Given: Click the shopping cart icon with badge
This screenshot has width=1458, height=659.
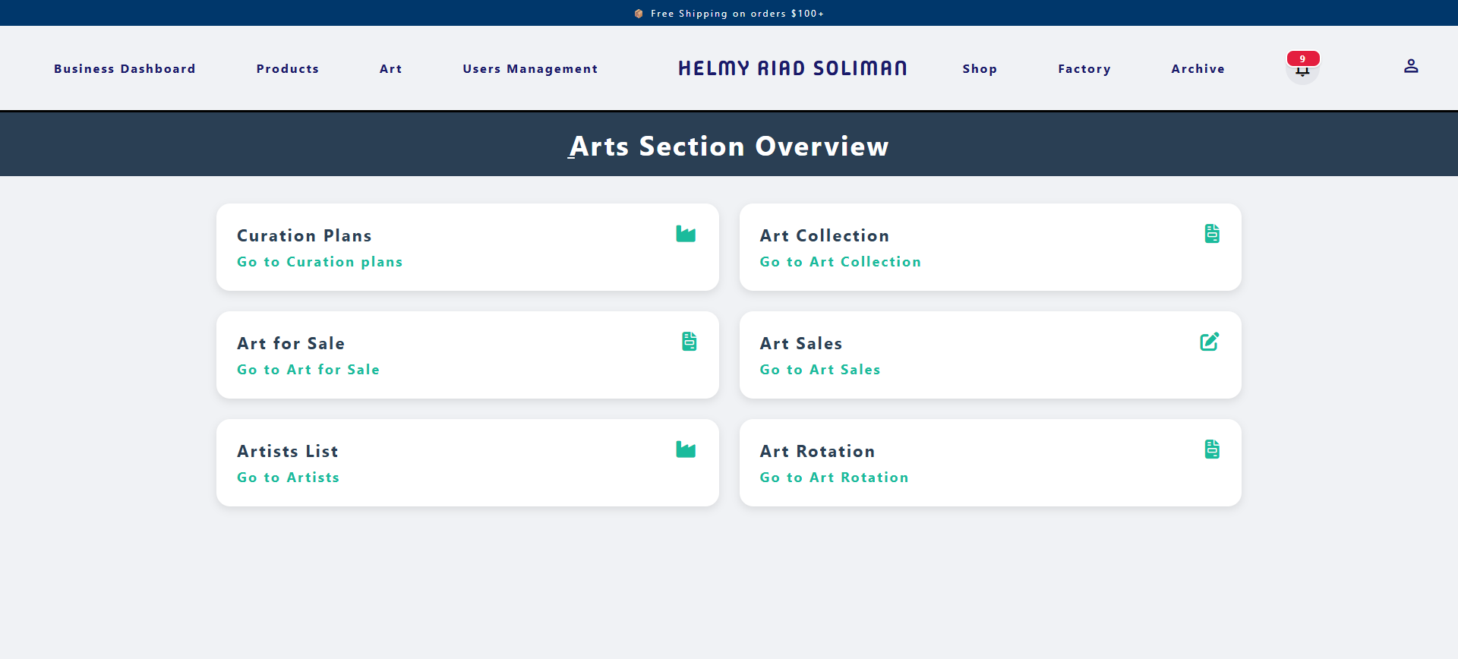Looking at the screenshot, I should pos(1302,68).
